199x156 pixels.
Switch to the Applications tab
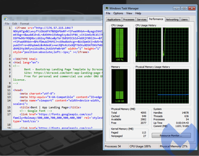click(114, 19)
